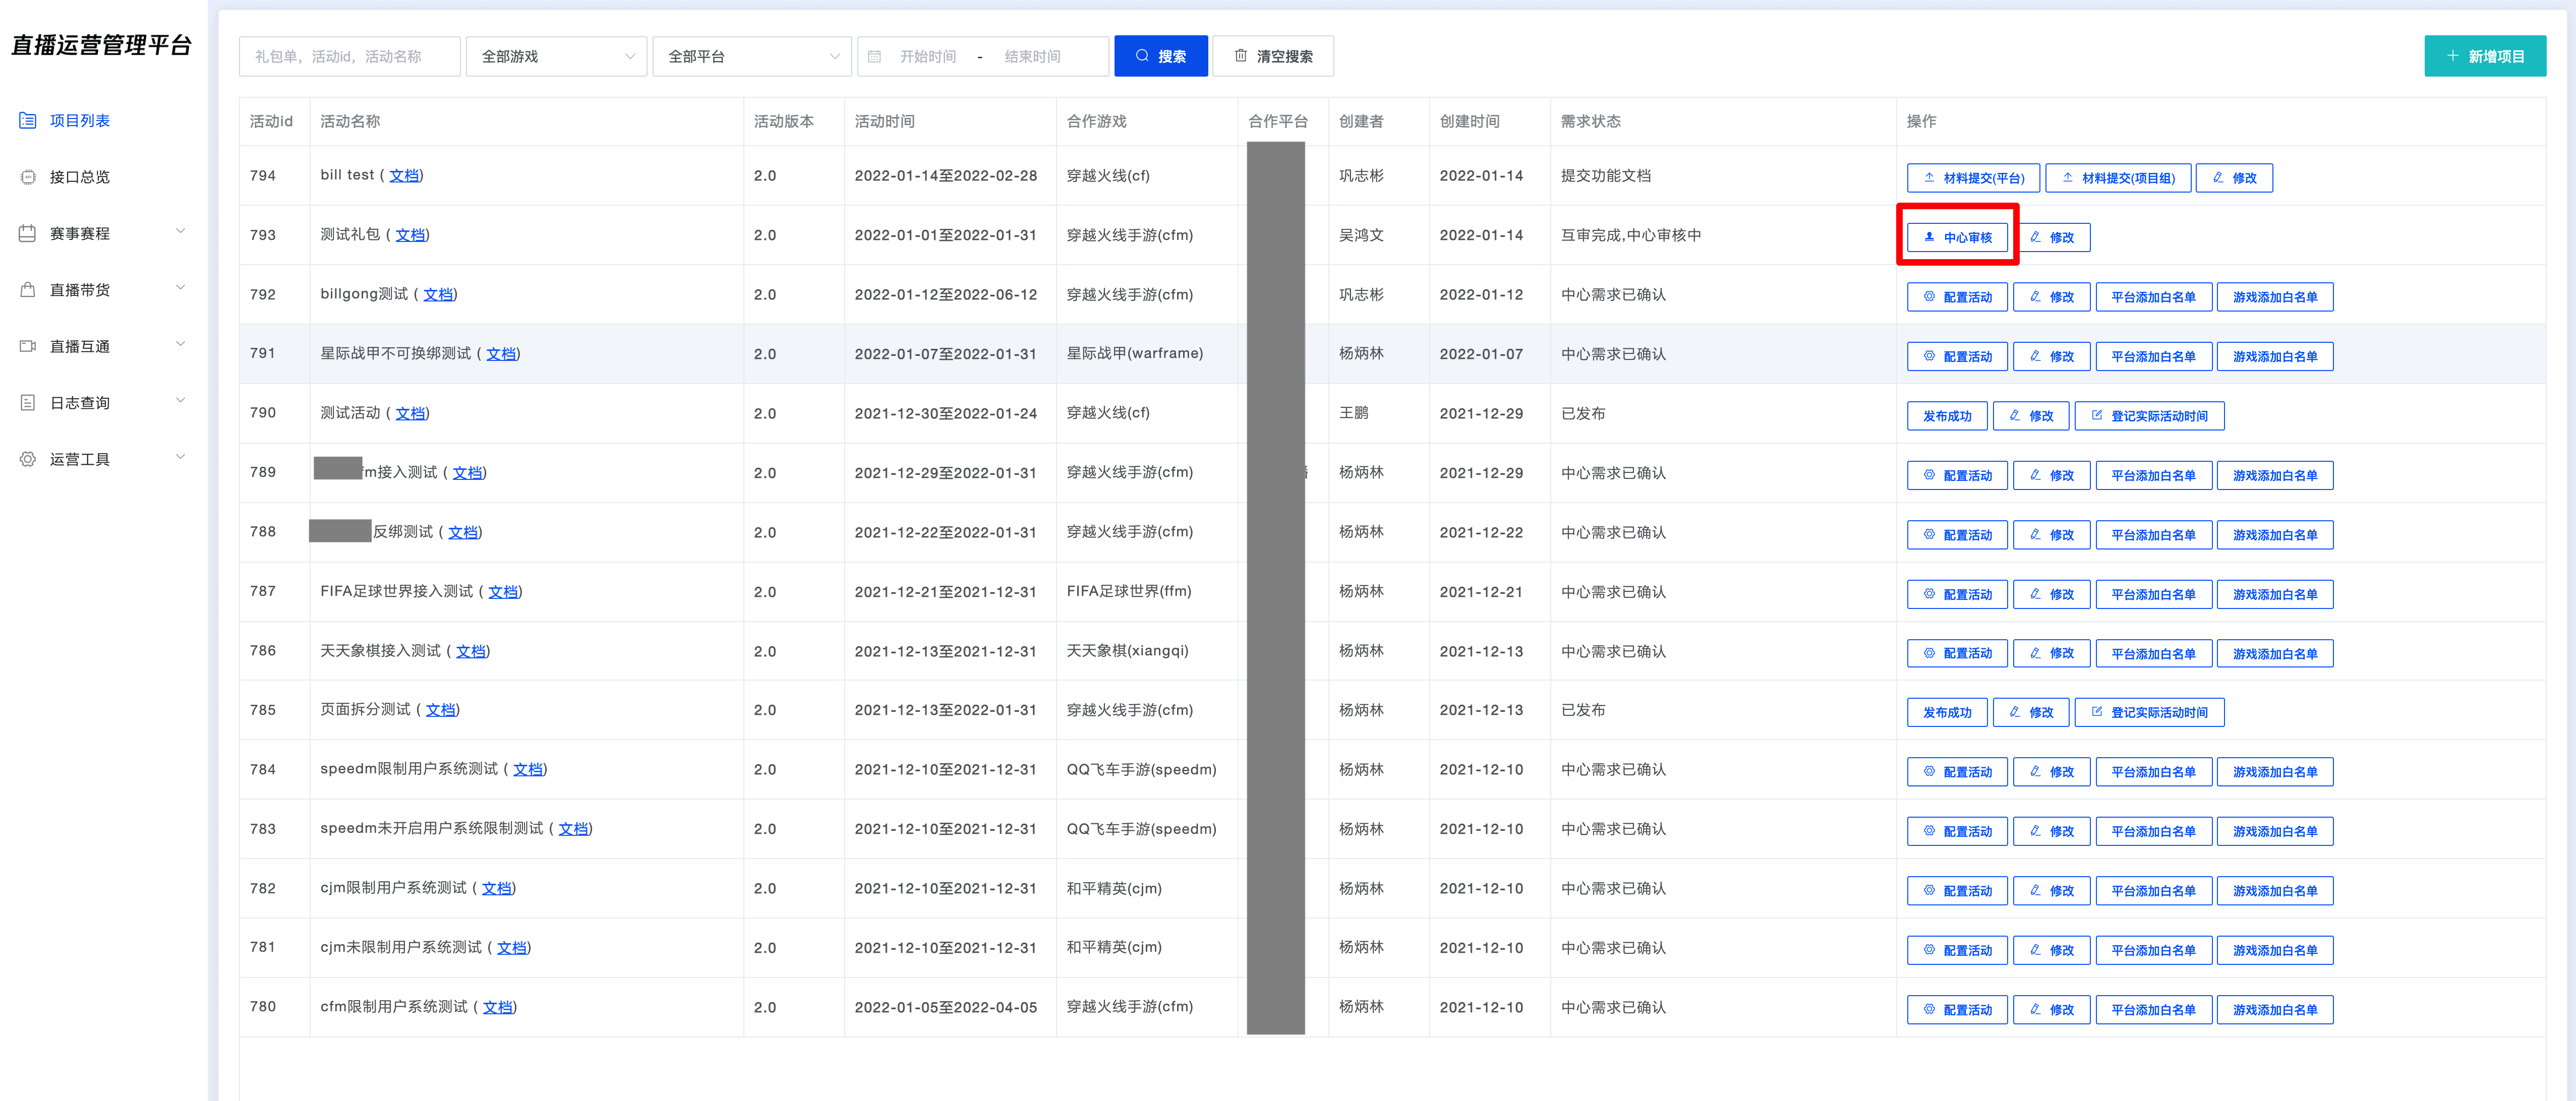Expand the 直播互通 chevron

tap(181, 344)
